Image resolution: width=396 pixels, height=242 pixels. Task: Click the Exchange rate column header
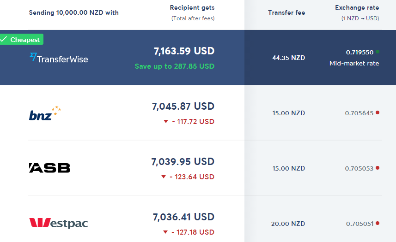click(357, 8)
